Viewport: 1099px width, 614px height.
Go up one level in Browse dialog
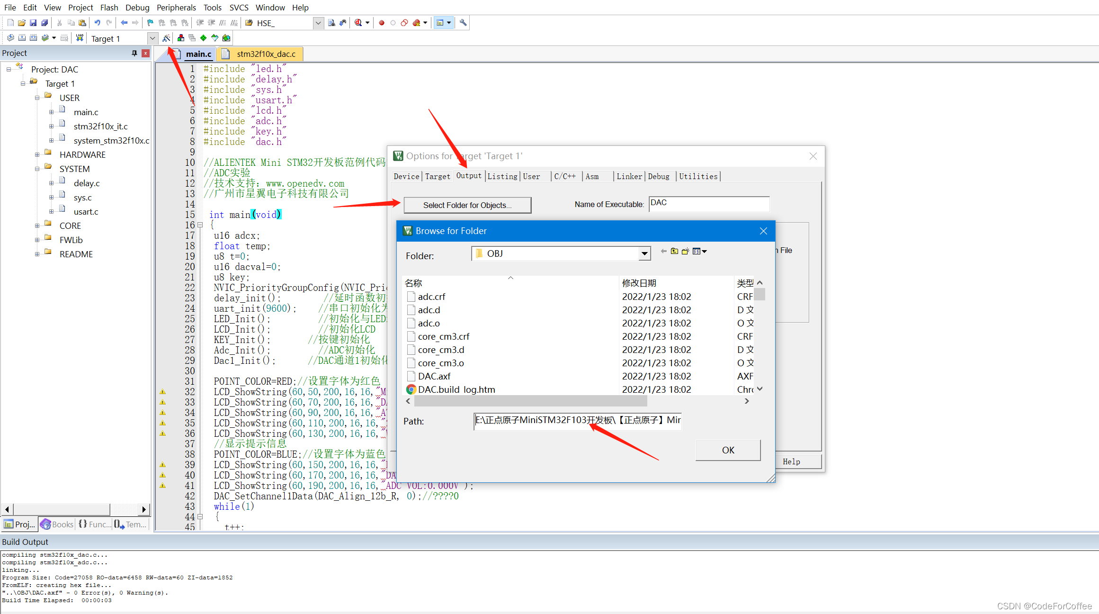(x=674, y=251)
